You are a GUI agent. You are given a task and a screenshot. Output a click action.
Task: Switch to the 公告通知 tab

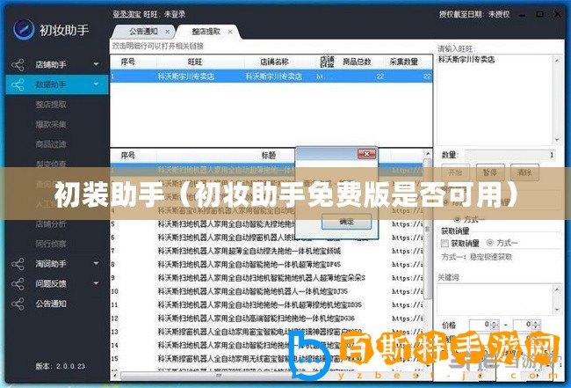coord(143,32)
